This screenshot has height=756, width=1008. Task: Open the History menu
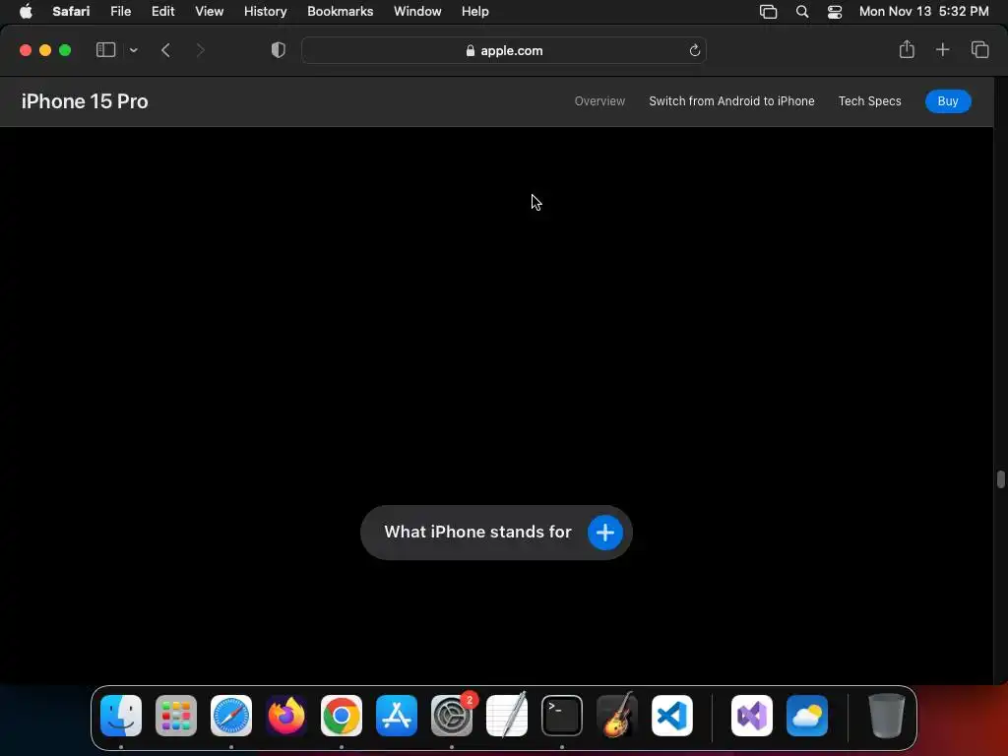pyautogui.click(x=265, y=11)
